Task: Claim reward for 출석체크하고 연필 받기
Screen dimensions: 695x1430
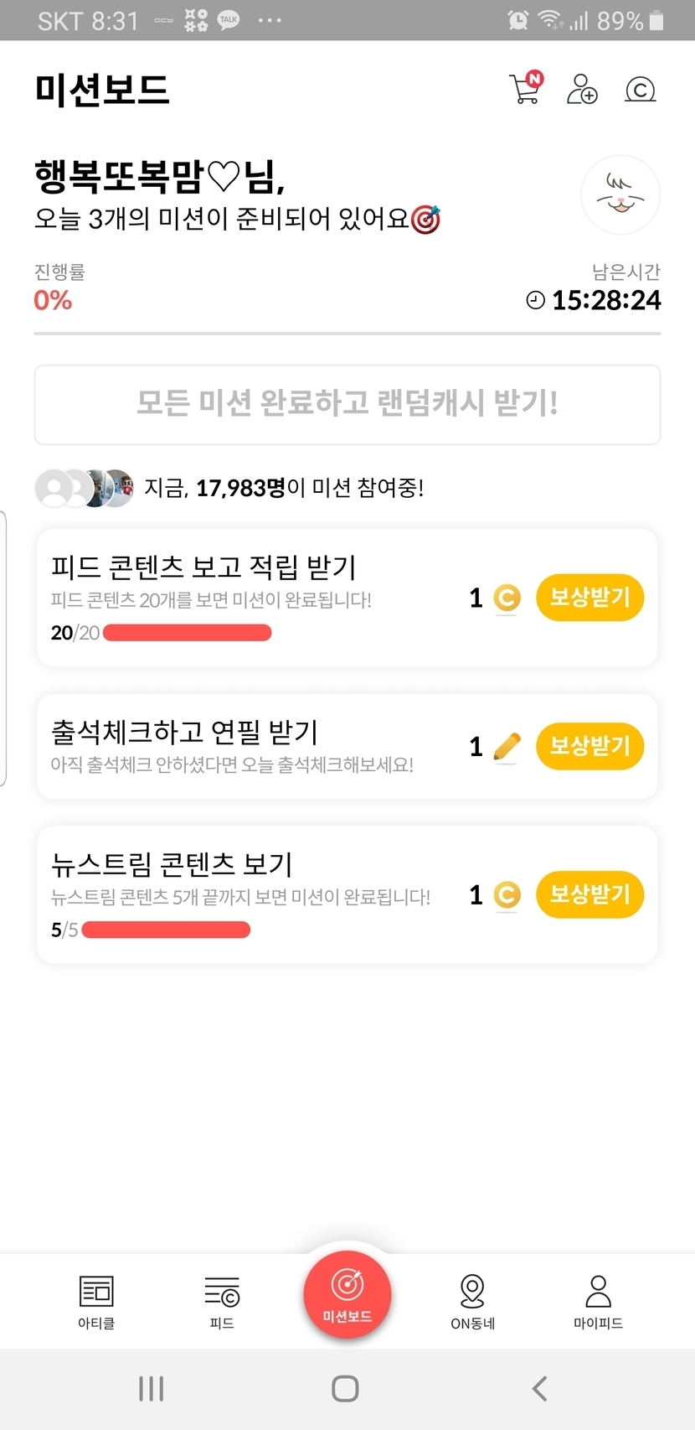Action: (x=589, y=746)
